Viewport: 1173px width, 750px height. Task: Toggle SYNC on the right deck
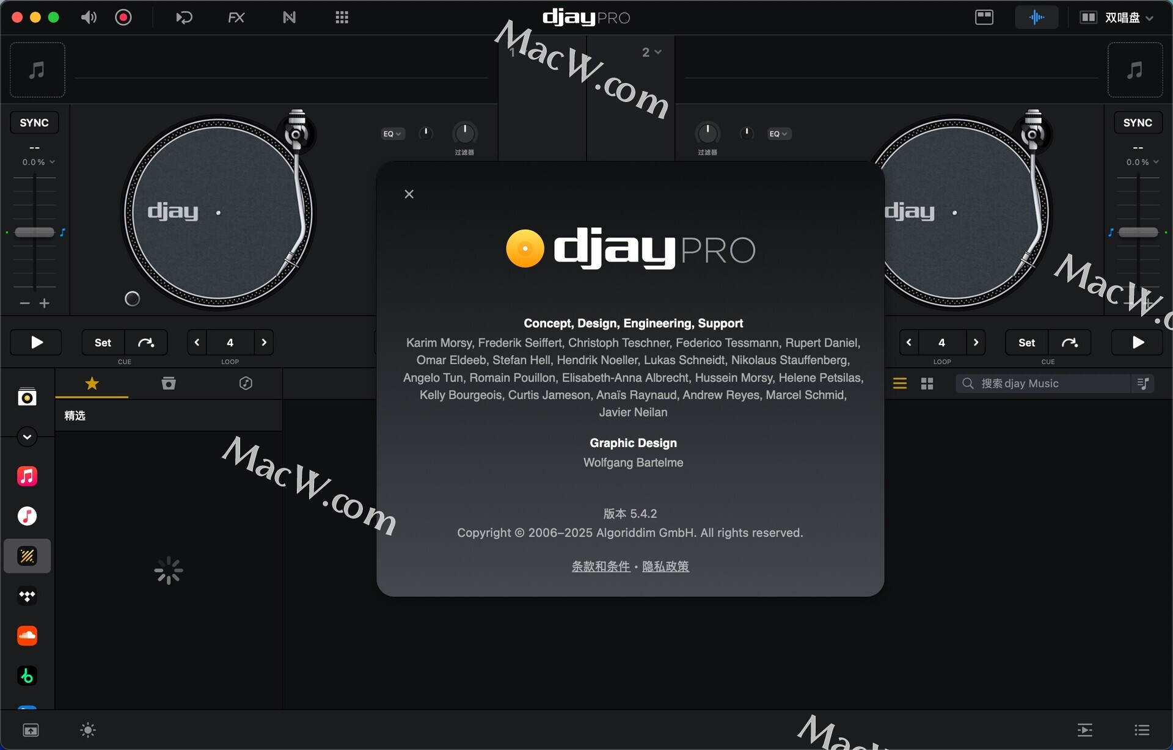(1138, 122)
